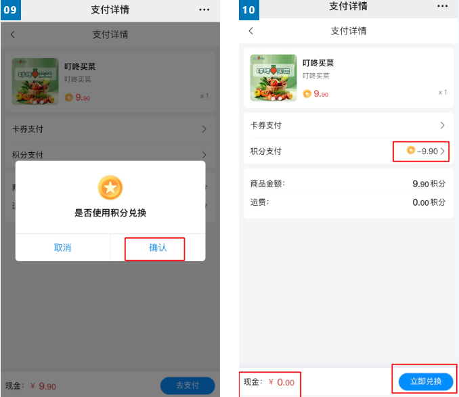Cancel the exchange with 取消
This screenshot has width=459, height=397.
click(x=63, y=248)
